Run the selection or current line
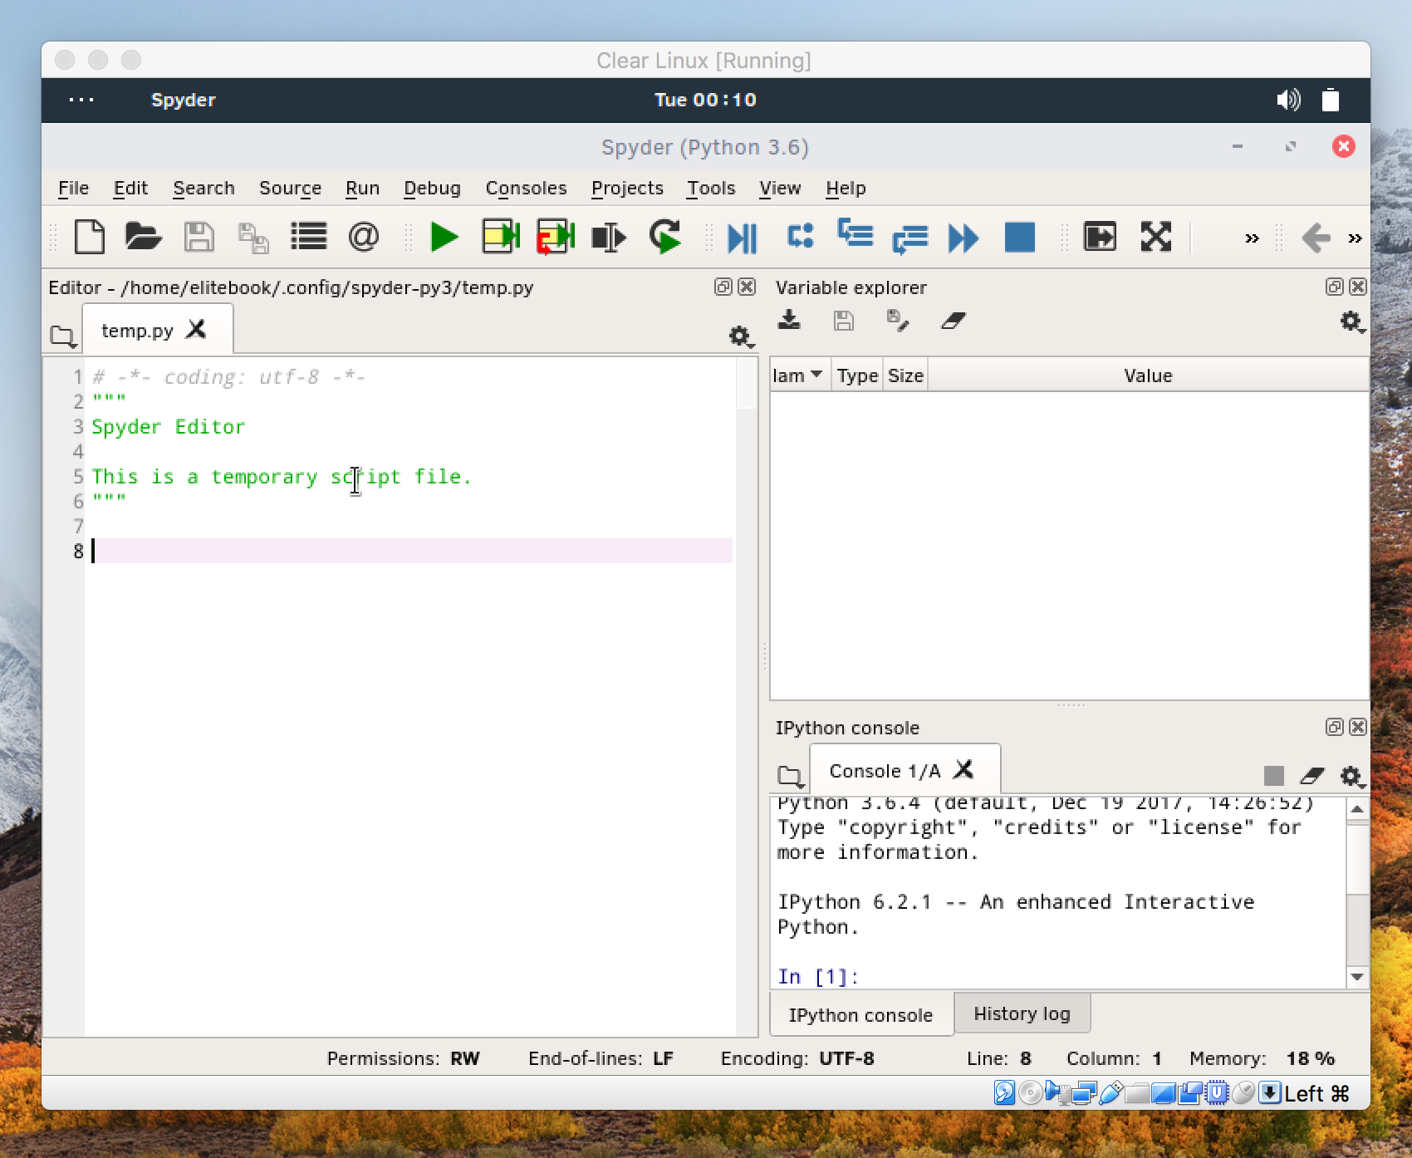 (x=609, y=238)
